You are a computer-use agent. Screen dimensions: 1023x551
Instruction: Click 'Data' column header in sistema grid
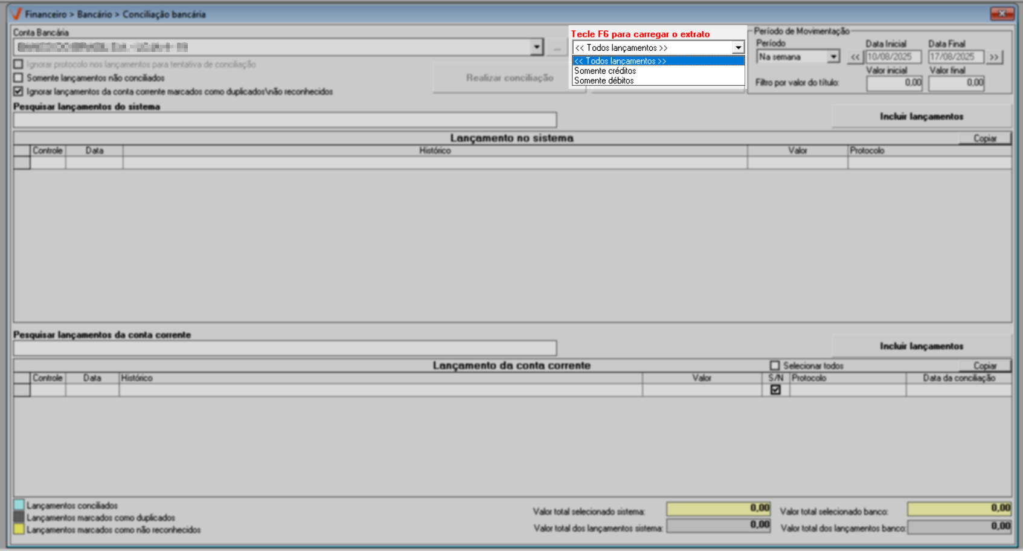pos(94,150)
